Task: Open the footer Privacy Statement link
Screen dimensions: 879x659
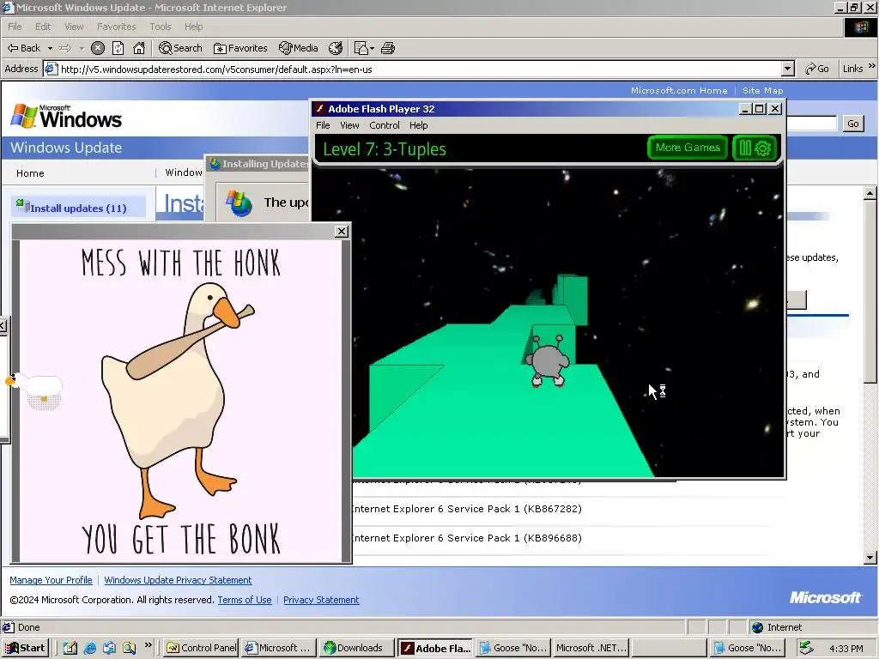Action: click(x=321, y=600)
